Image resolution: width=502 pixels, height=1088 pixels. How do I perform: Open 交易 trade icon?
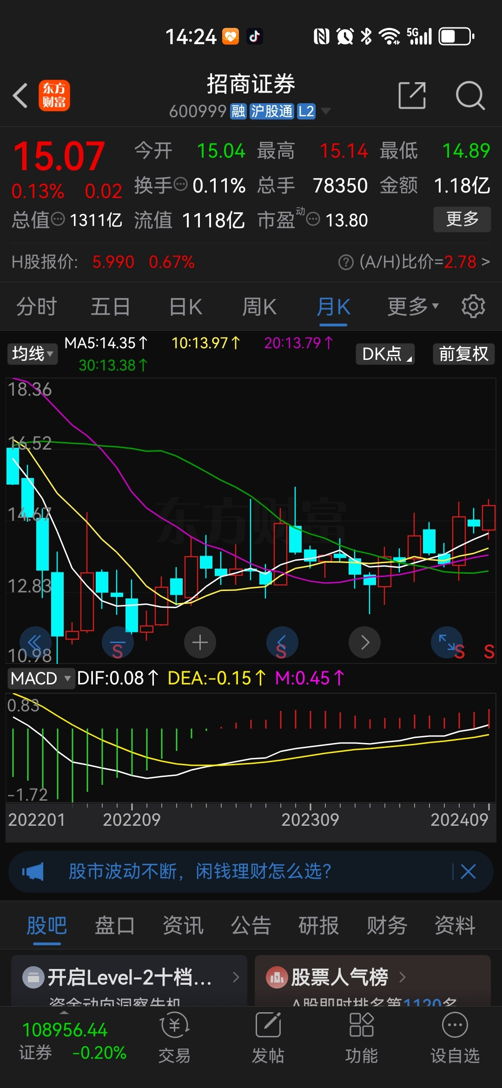click(x=174, y=1038)
